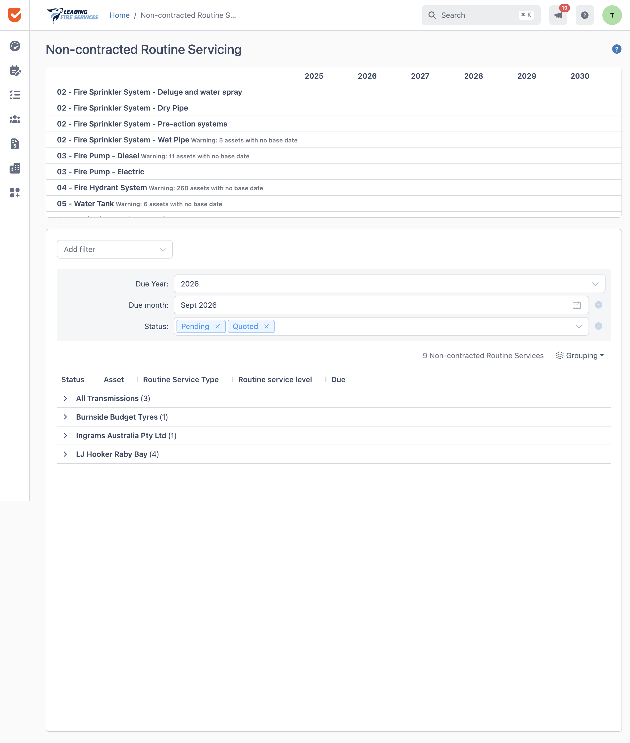The image size is (630, 743).
Task: Click the help question mark in top bar
Action: [x=584, y=15]
